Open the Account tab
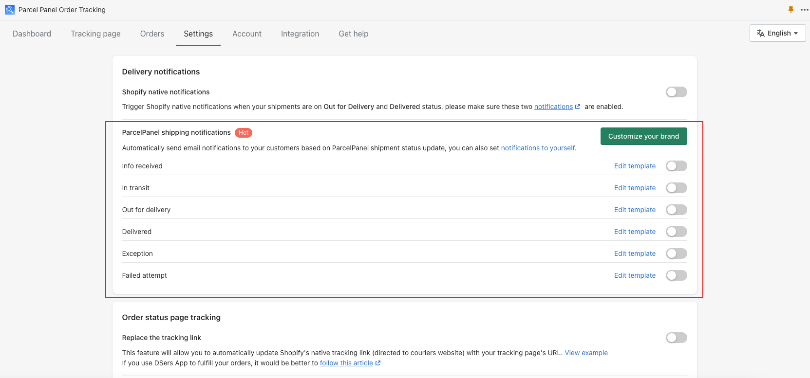 tap(247, 34)
